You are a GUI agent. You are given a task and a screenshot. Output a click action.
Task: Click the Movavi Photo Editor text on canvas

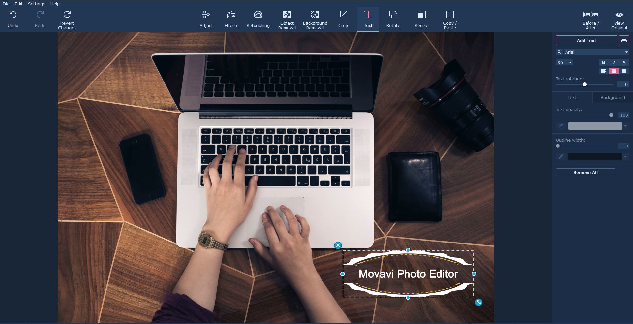[408, 274]
